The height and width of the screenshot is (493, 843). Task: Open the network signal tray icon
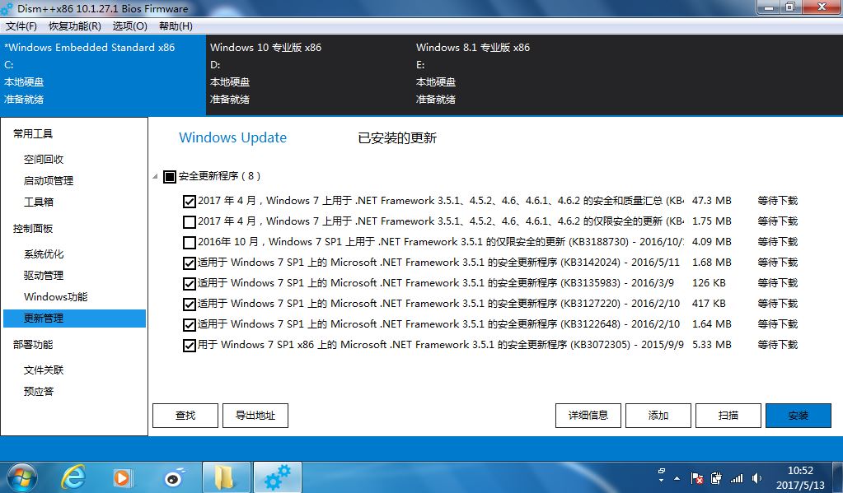point(737,478)
